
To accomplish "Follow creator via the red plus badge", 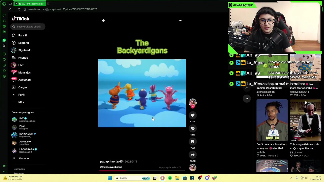I will tap(193, 106).
